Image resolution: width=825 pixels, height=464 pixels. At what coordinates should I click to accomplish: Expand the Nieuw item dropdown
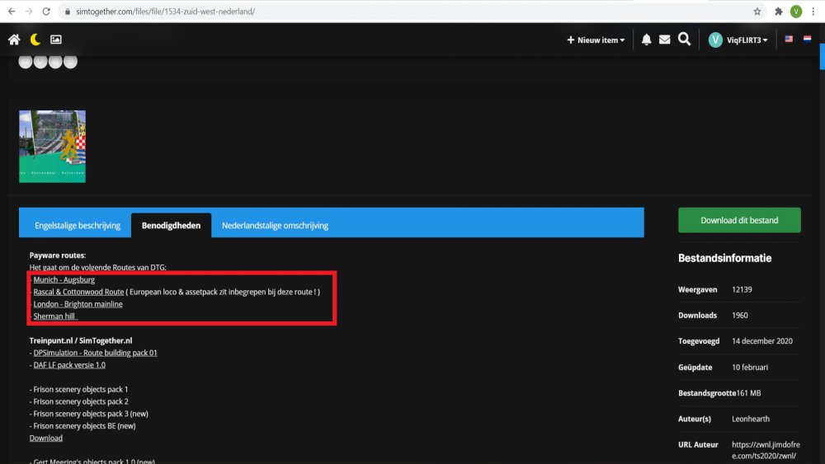596,40
